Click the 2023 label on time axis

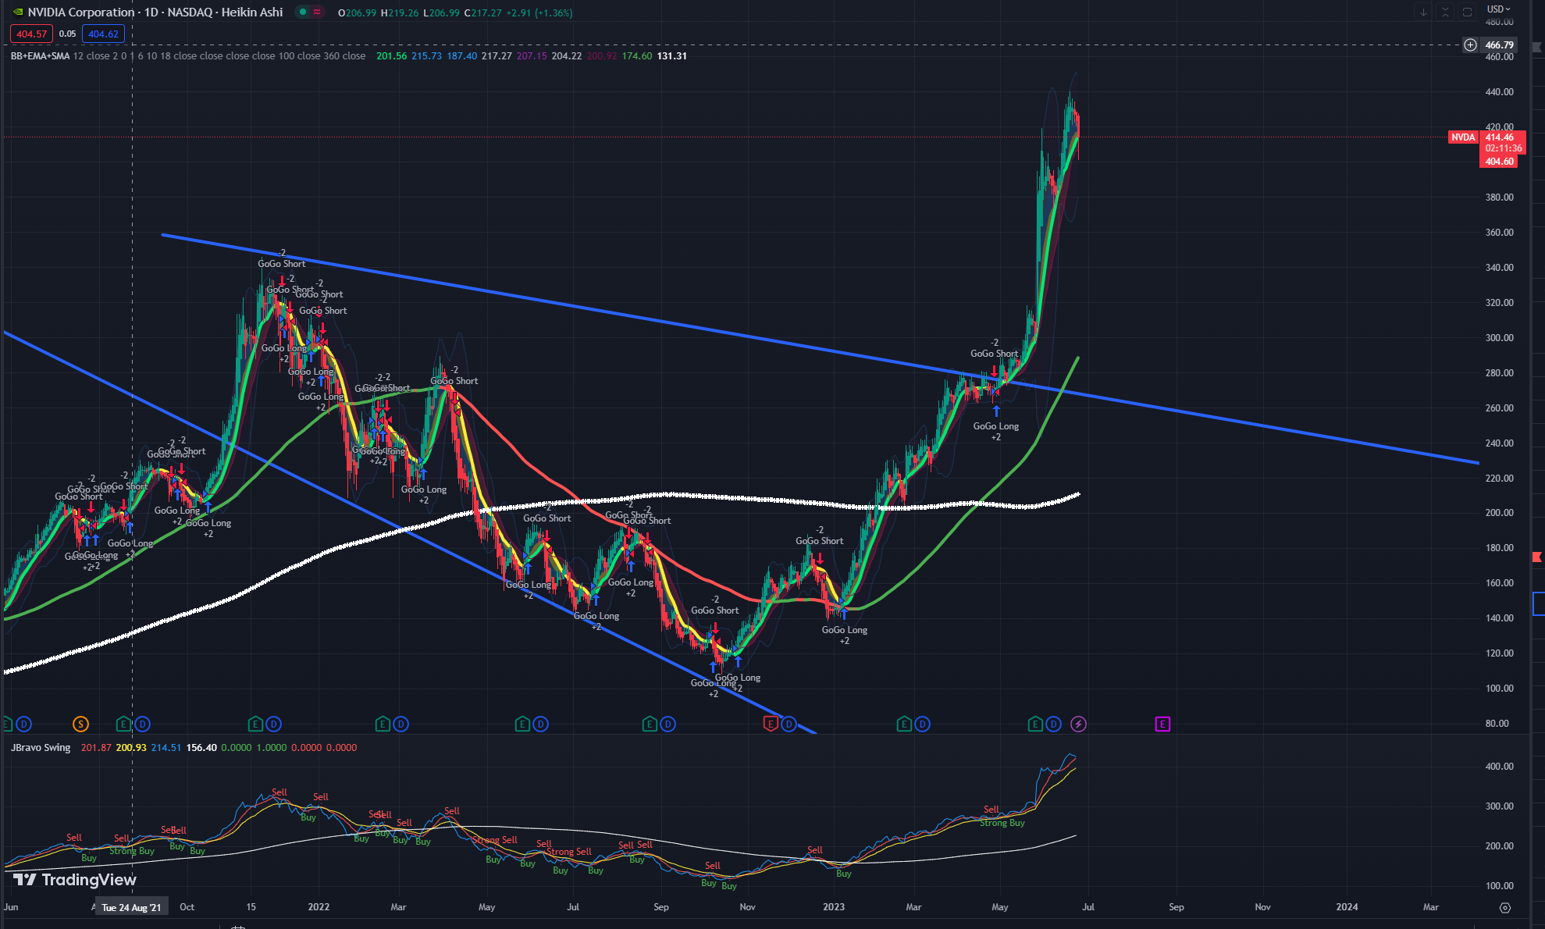point(834,907)
